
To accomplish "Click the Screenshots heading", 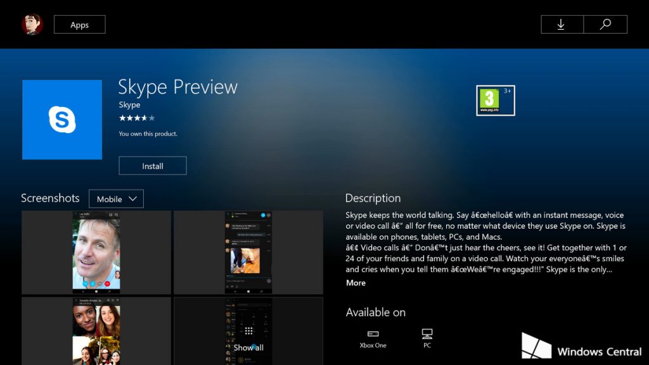I will 50,198.
